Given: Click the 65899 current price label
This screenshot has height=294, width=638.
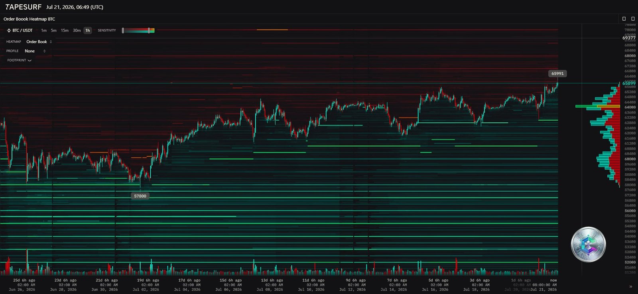Looking at the screenshot, I should (629, 84).
